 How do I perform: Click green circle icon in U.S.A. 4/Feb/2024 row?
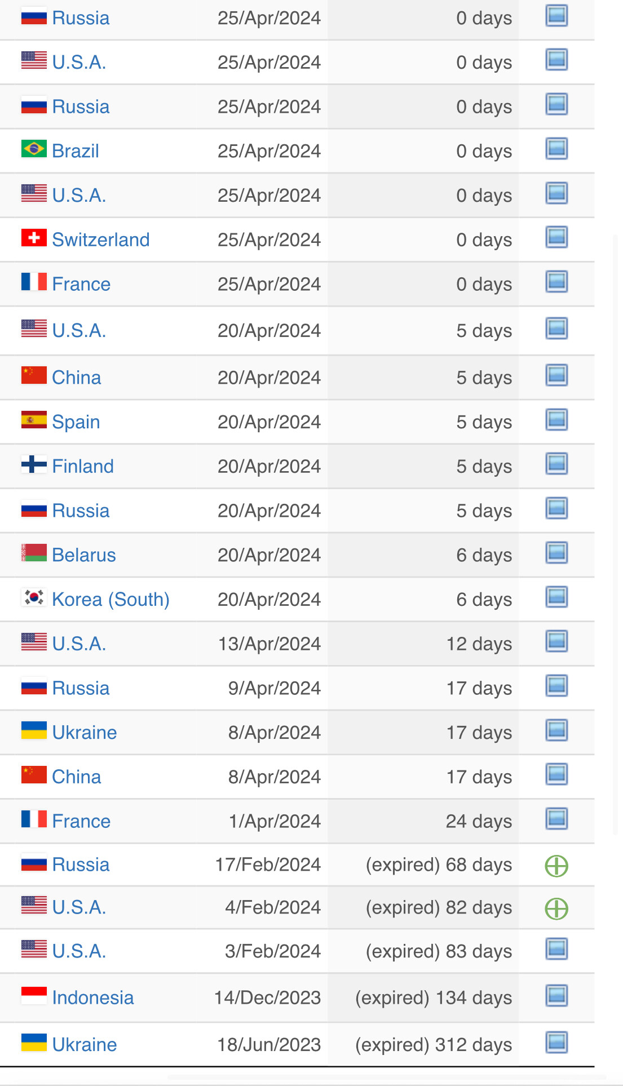pyautogui.click(x=556, y=908)
